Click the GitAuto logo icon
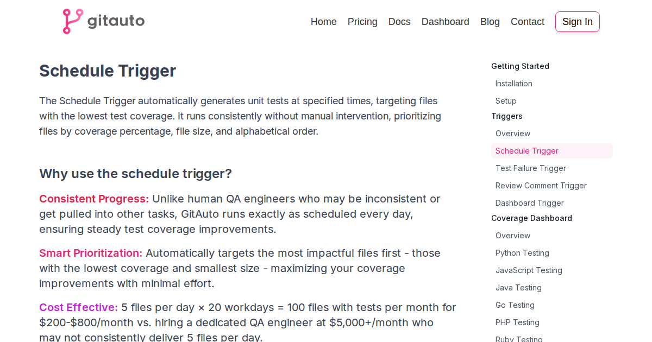 click(73, 21)
